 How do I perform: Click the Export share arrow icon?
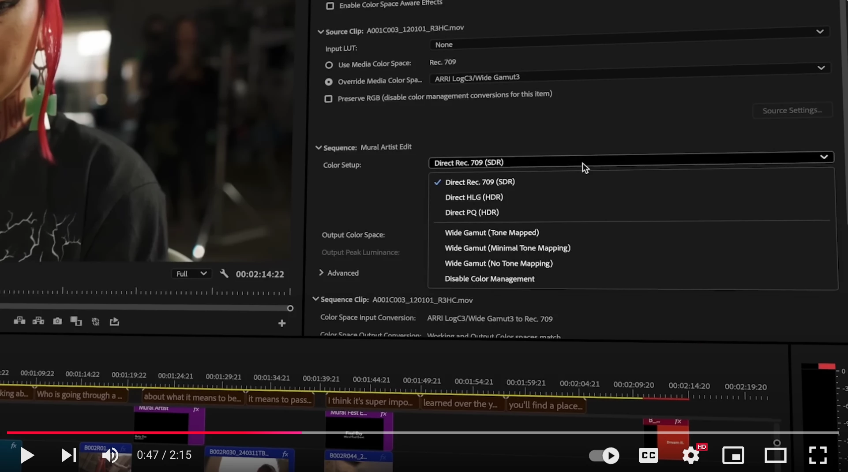coord(114,322)
